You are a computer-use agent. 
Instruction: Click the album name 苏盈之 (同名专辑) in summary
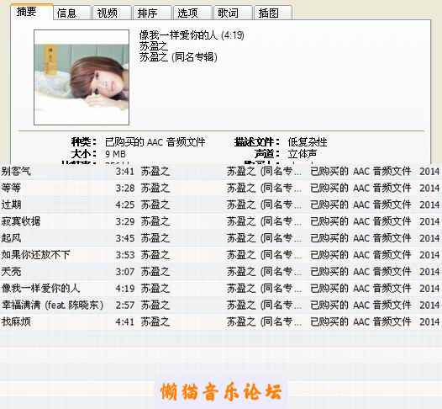[x=178, y=57]
